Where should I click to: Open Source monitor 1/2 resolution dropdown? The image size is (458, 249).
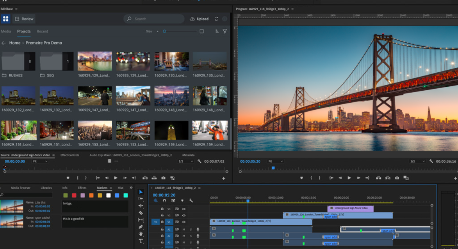[x=186, y=161]
